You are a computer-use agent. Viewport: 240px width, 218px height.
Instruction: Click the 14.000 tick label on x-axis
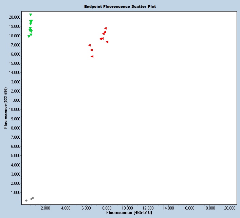(x=168, y=207)
